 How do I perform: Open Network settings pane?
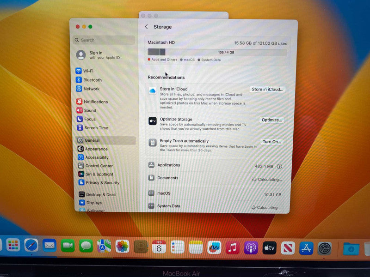click(87, 89)
